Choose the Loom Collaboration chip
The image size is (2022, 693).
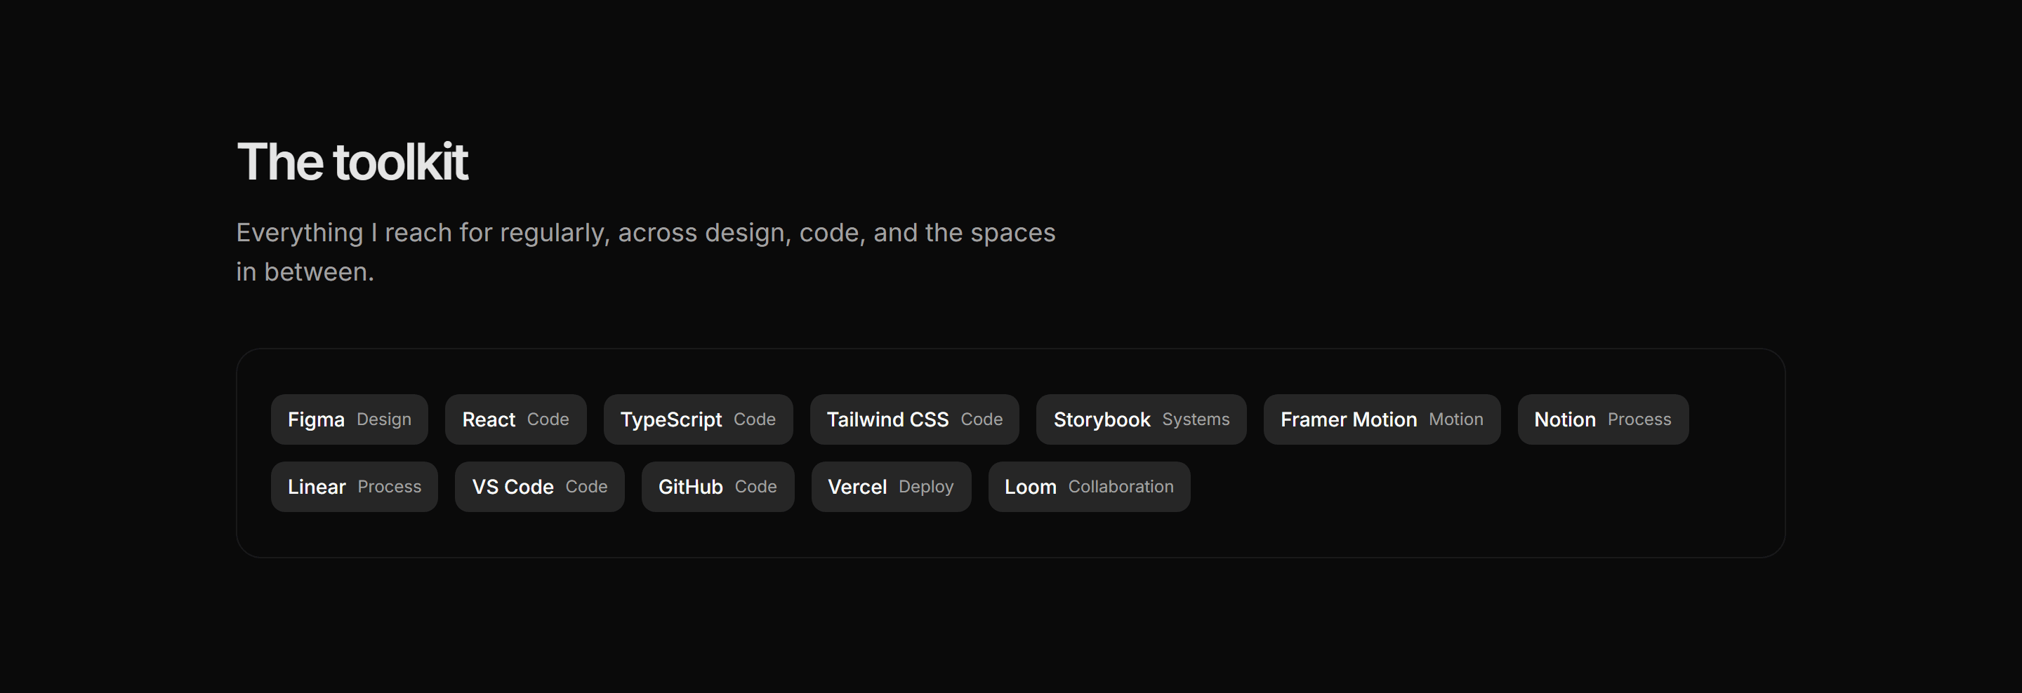point(1089,487)
